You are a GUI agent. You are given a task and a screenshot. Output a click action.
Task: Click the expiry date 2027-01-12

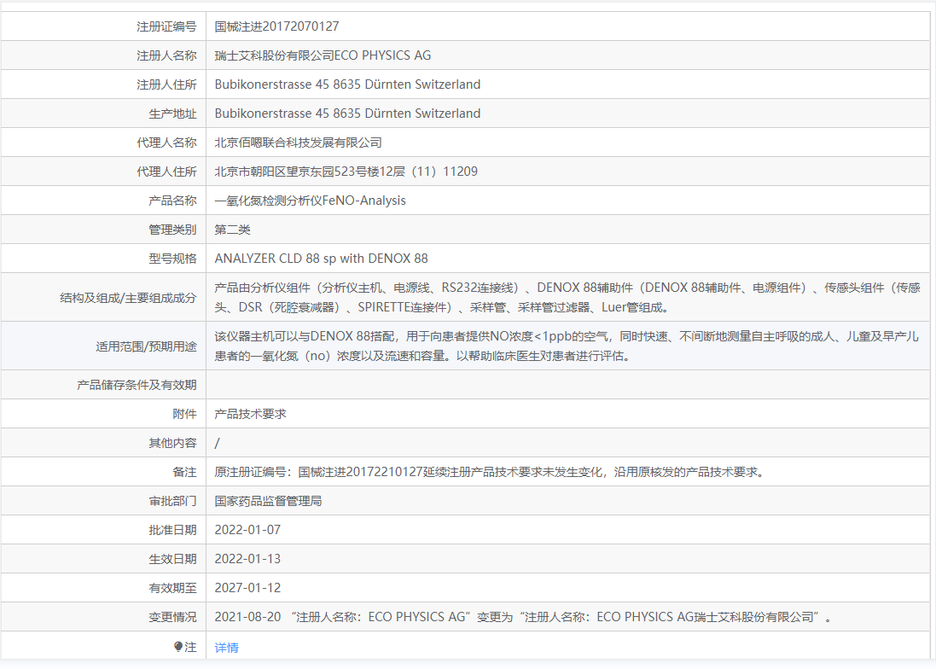(247, 588)
